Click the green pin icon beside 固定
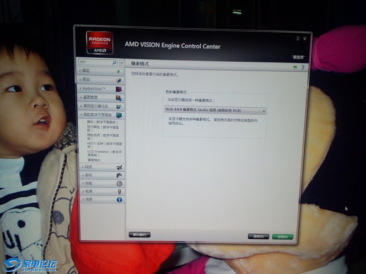This screenshot has width=366, height=274. pyautogui.click(x=118, y=71)
